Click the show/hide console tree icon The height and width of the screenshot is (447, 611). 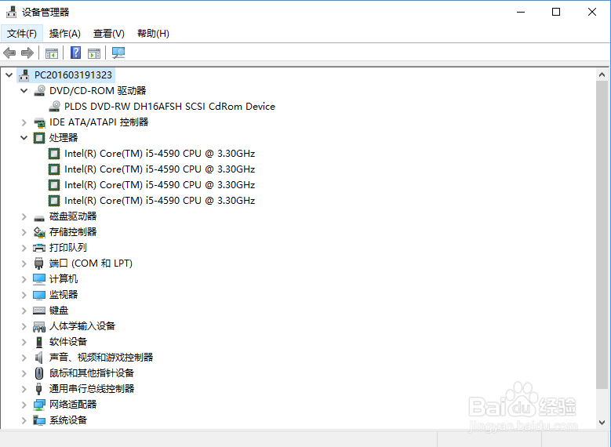coord(52,53)
